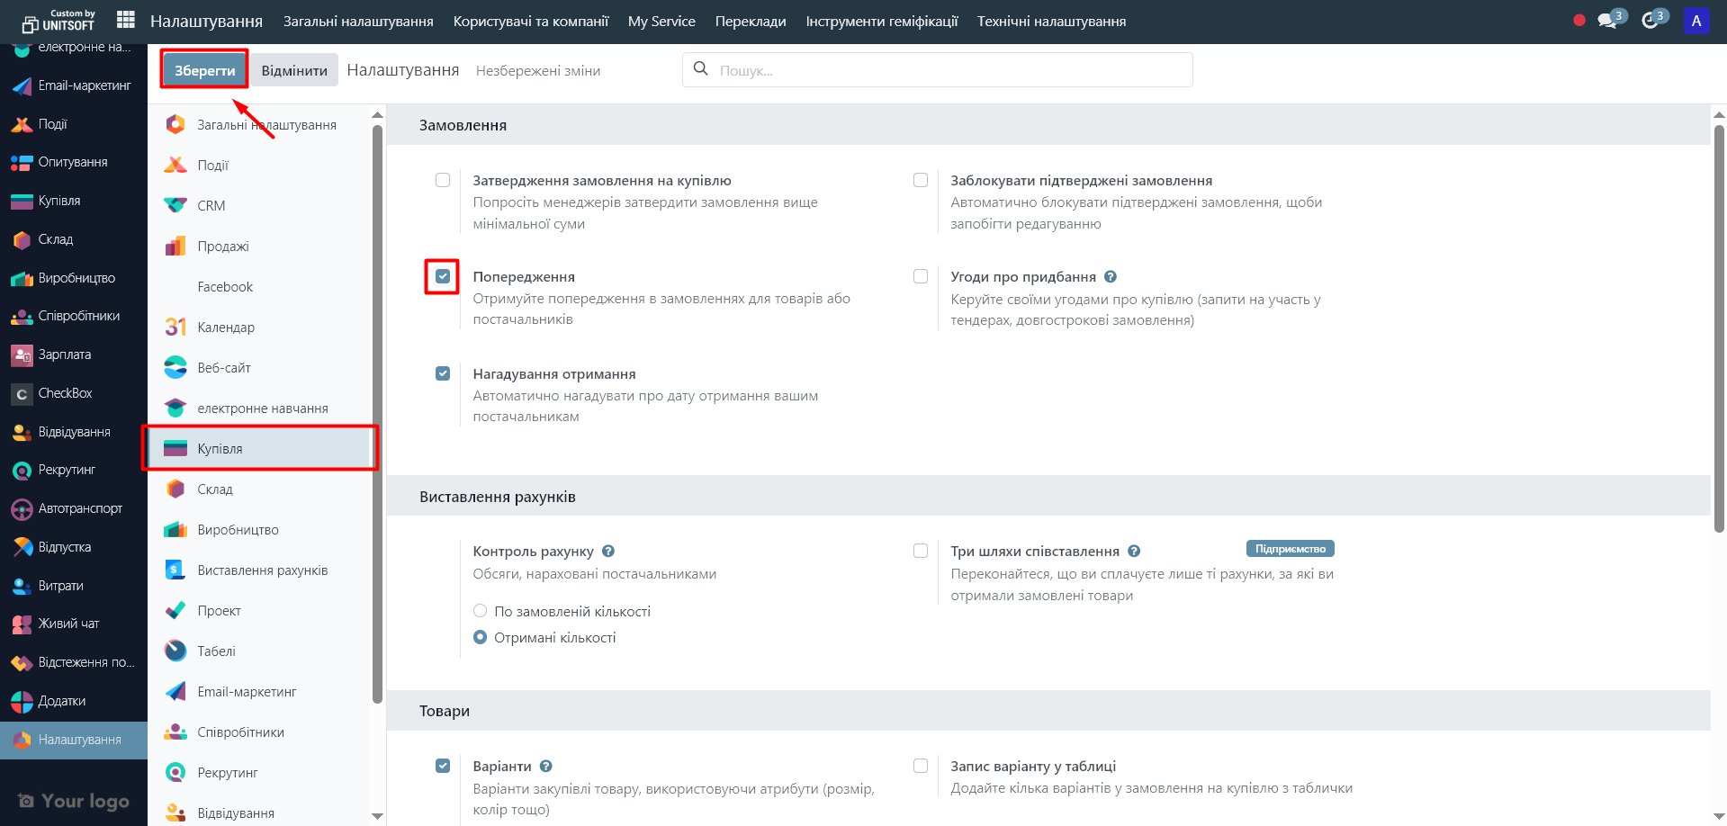Enable Затвердження замовлення на купівлю checkbox
Viewport: 1727px width, 826px height.
click(443, 180)
